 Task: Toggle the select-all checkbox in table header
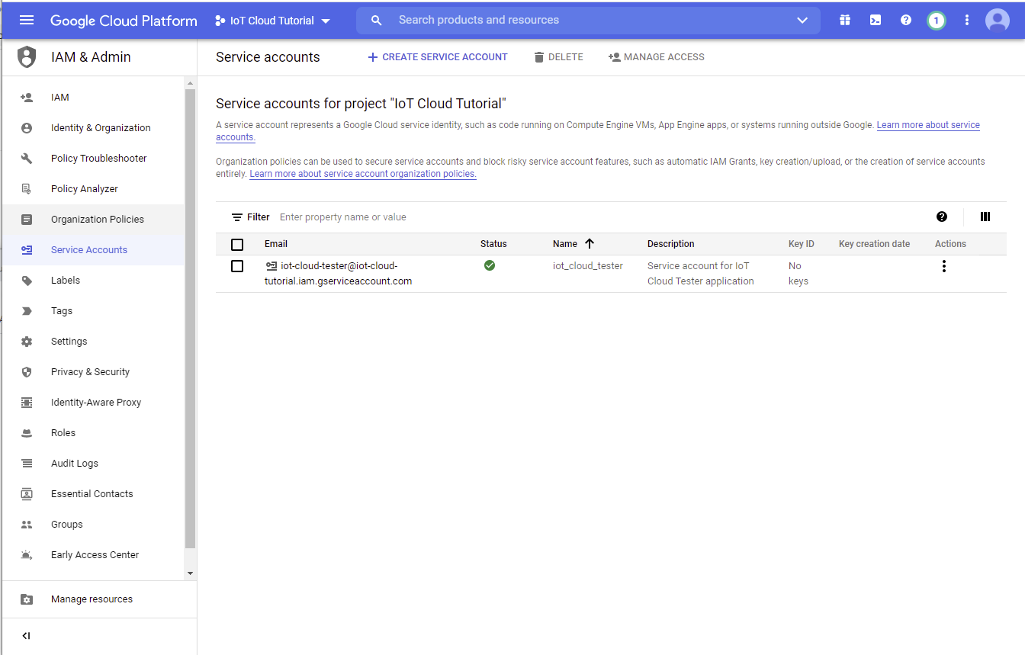click(x=237, y=245)
